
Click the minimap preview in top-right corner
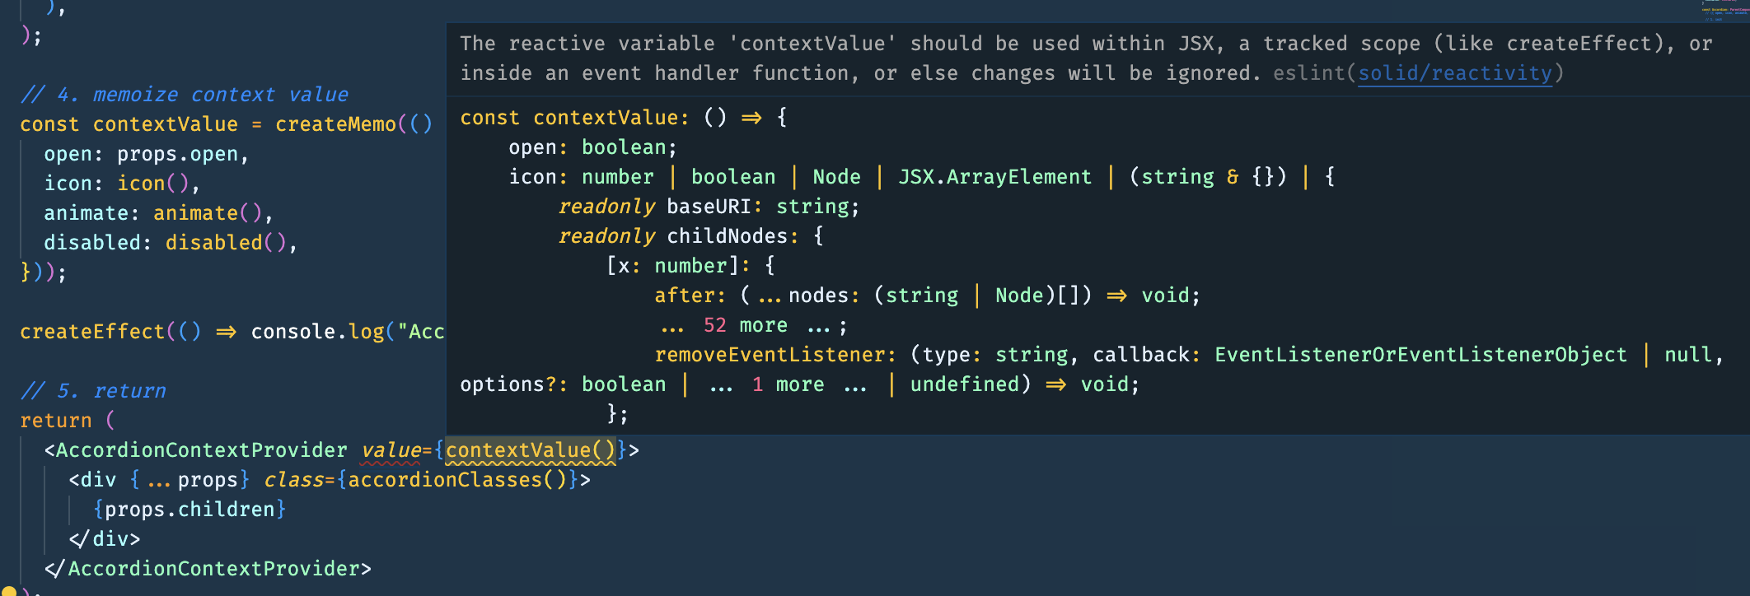point(1724,10)
